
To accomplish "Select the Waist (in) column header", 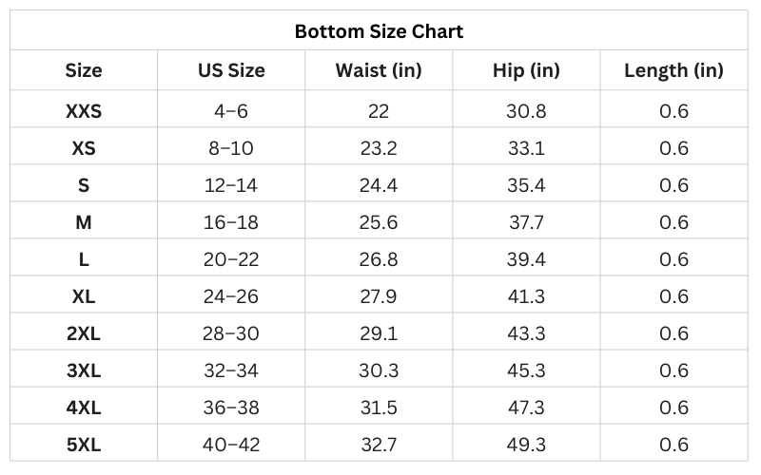I will (379, 70).
